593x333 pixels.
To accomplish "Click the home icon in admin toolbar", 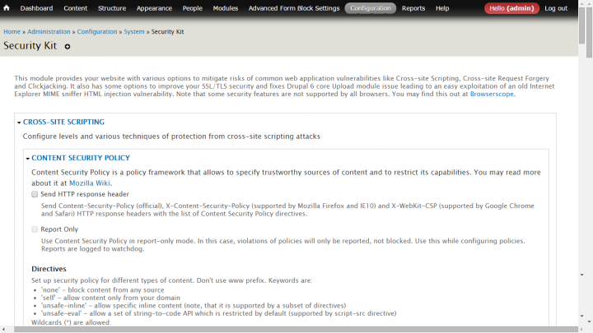I will coord(7,7).
